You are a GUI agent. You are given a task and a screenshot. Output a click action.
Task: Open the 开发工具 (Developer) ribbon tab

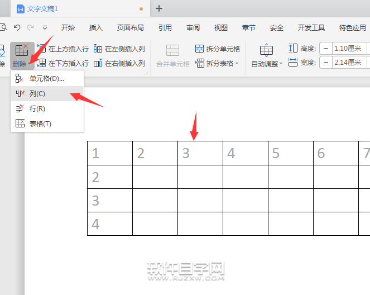[x=311, y=28]
